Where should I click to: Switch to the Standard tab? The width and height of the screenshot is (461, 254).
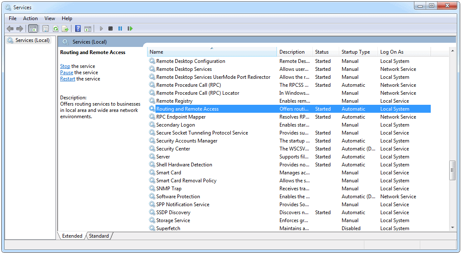tap(99, 236)
